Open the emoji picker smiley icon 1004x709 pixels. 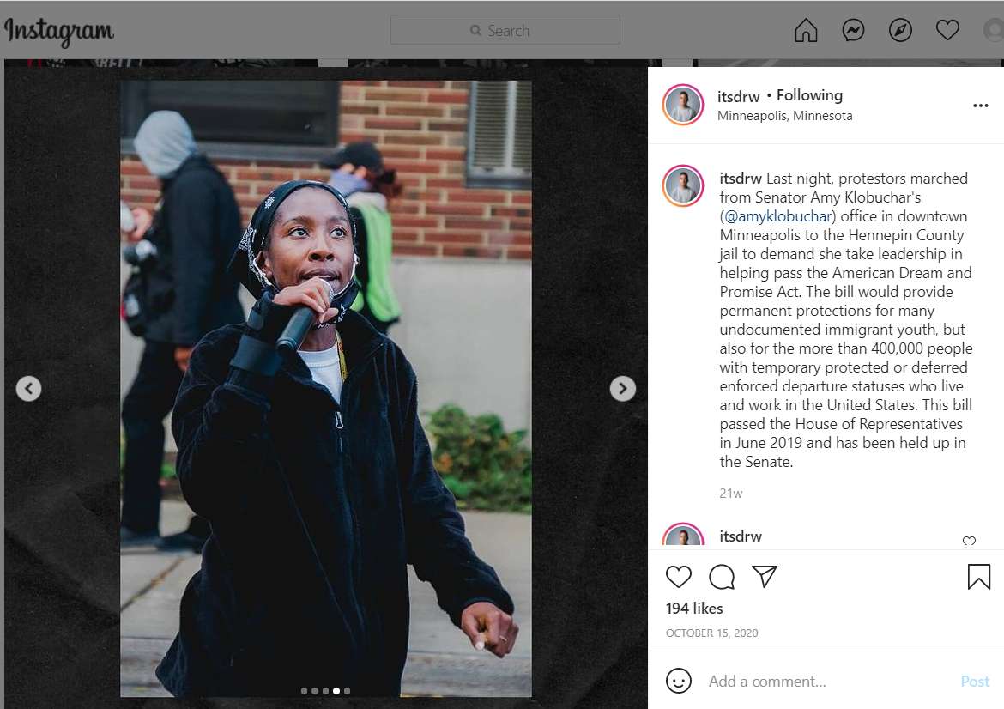coord(679,680)
